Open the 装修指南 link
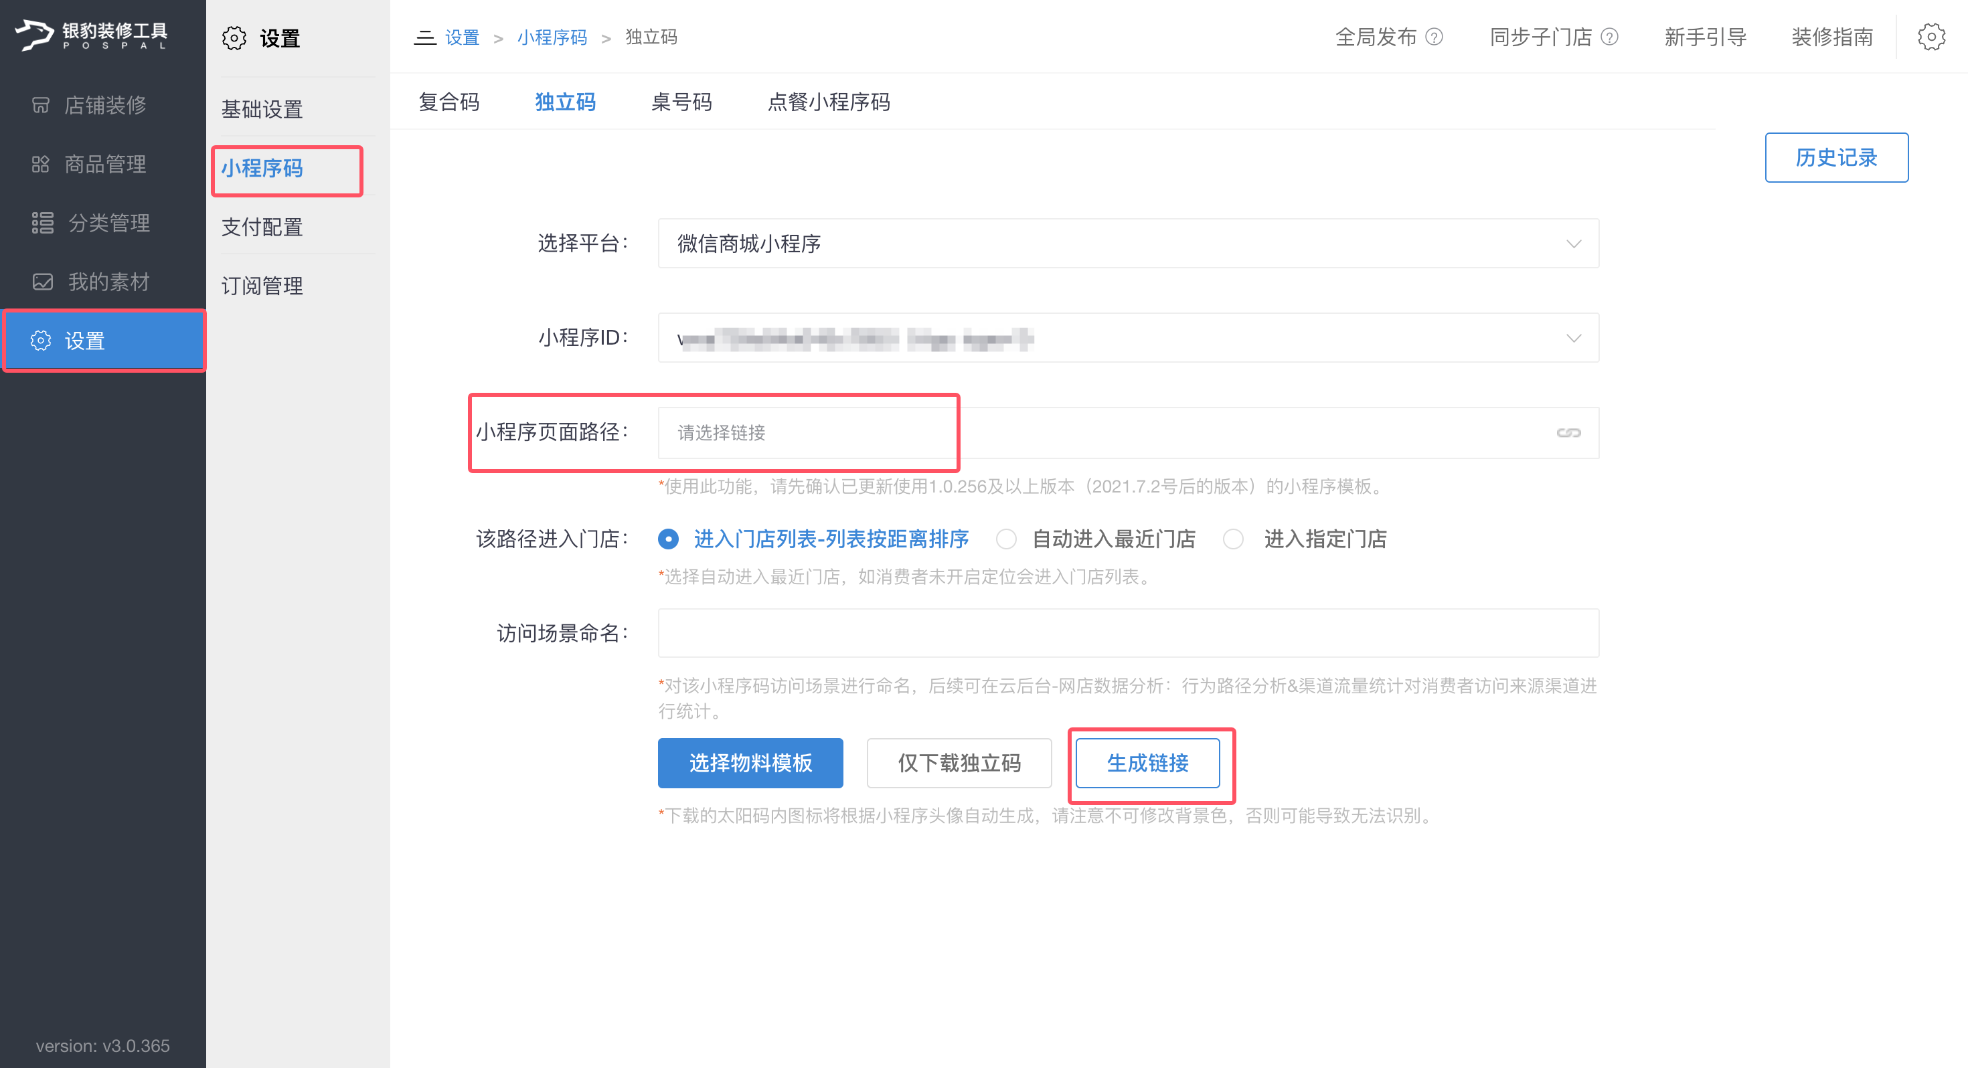The image size is (1968, 1068). coord(1832,37)
